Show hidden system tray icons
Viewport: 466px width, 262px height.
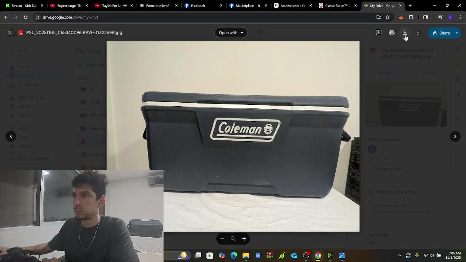point(399,255)
